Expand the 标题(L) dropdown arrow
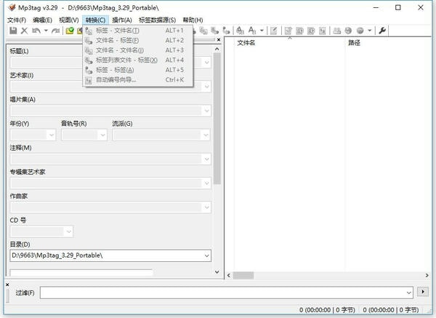 click(206, 63)
